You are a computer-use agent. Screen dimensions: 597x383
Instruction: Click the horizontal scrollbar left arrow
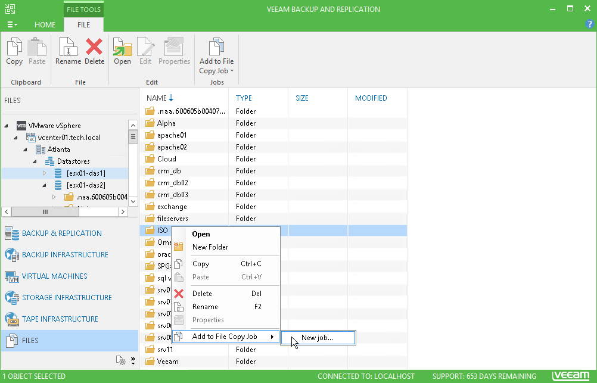[x=7, y=211]
